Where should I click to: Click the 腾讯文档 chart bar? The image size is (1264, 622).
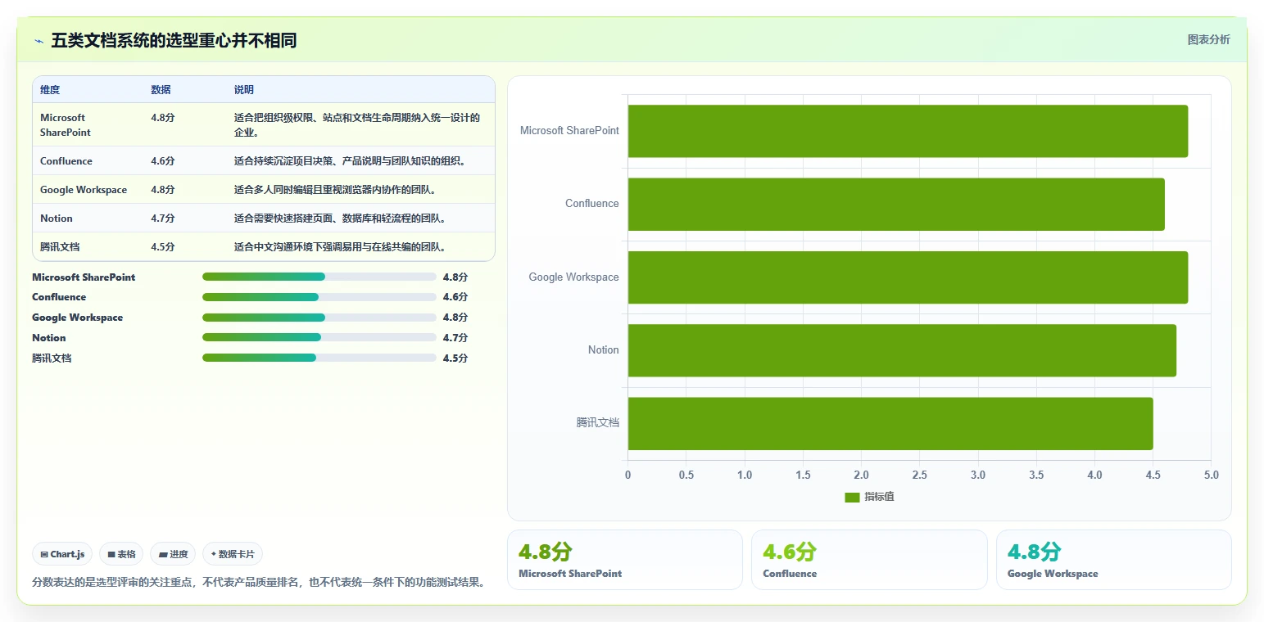890,423
